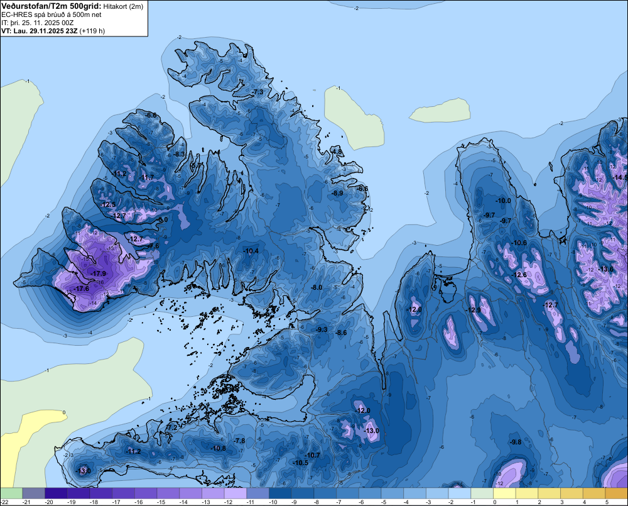Click the -7.6 temperature value
The image size is (628, 506).
click(x=154, y=246)
